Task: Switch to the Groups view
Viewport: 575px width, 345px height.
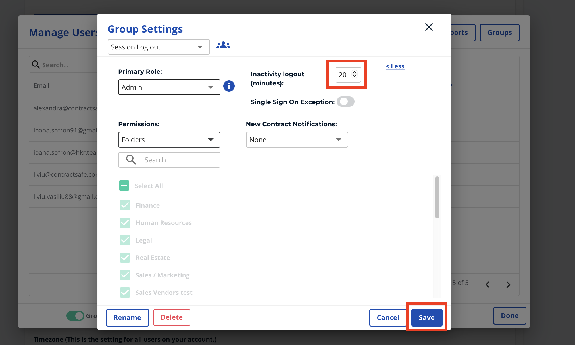Action: pyautogui.click(x=499, y=32)
